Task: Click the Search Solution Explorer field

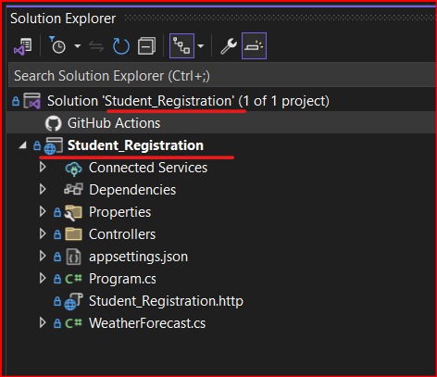Action: pyautogui.click(x=221, y=76)
